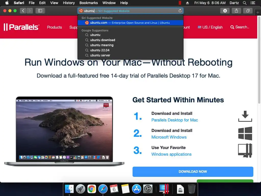The image size is (261, 196).
Task: Click Search on Parallels site
Action: [x=240, y=27]
